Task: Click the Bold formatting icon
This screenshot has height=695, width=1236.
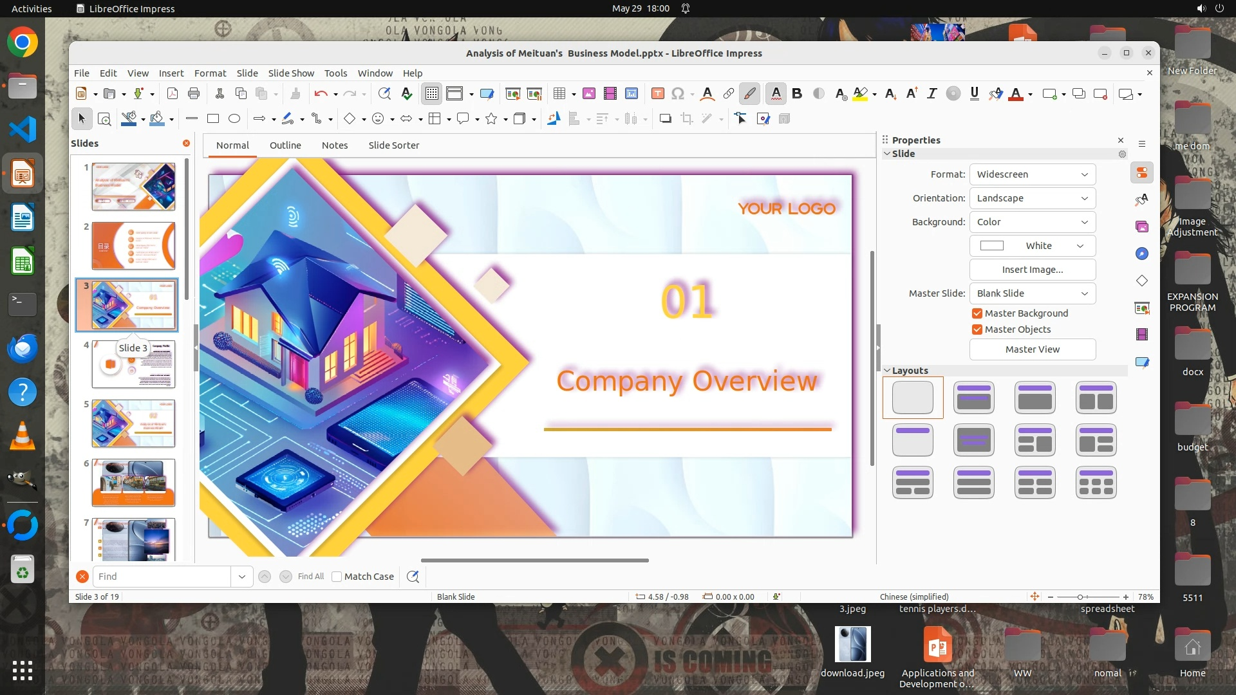Action: click(x=797, y=94)
